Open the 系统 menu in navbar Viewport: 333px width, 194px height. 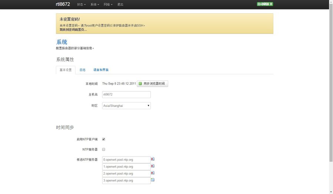[95, 4]
